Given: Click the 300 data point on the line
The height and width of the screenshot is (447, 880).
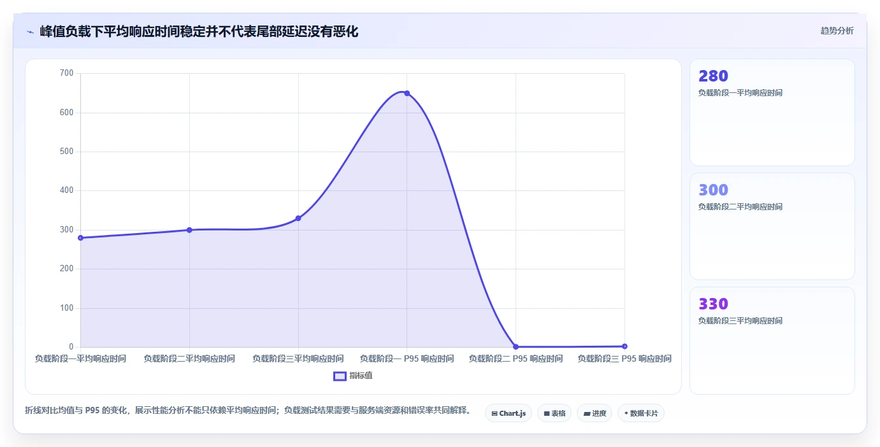Looking at the screenshot, I should pyautogui.click(x=189, y=230).
